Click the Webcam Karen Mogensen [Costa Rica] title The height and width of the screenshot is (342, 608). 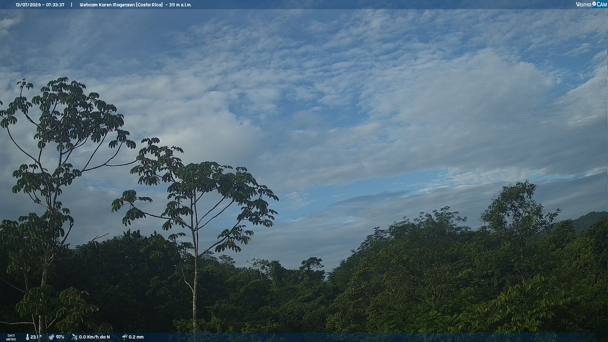tap(121, 5)
